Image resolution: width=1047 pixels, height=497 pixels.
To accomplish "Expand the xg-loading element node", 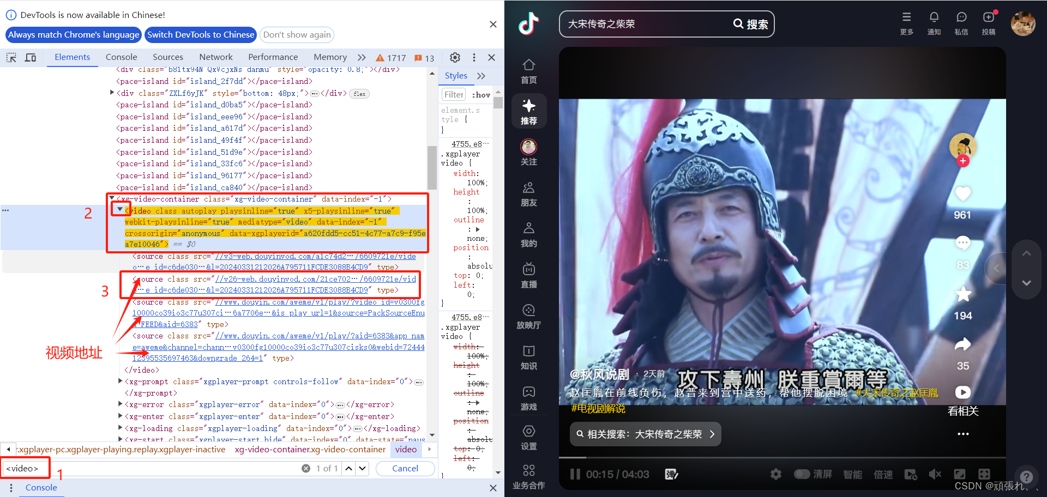I will [x=121, y=428].
